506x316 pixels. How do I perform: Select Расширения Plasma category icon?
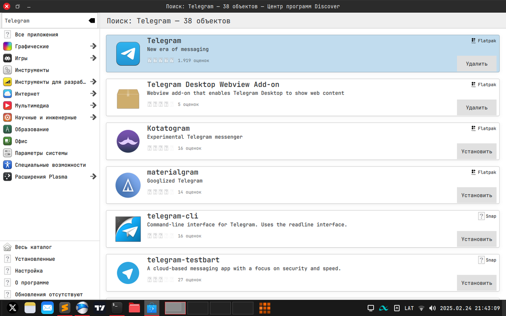(8, 177)
